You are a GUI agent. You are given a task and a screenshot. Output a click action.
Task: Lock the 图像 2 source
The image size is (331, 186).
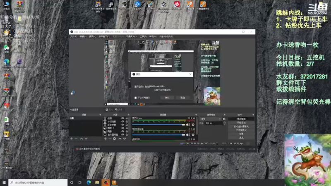pyautogui.click(x=127, y=128)
